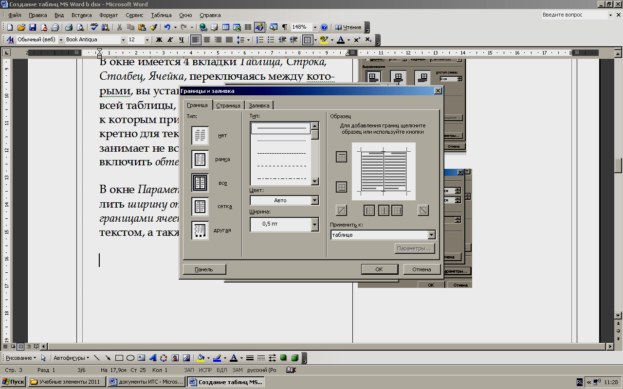Image resolution: width=623 pixels, height=389 pixels.
Task: Expand the Ширина 0,5 пт dropdown
Action: coord(314,224)
